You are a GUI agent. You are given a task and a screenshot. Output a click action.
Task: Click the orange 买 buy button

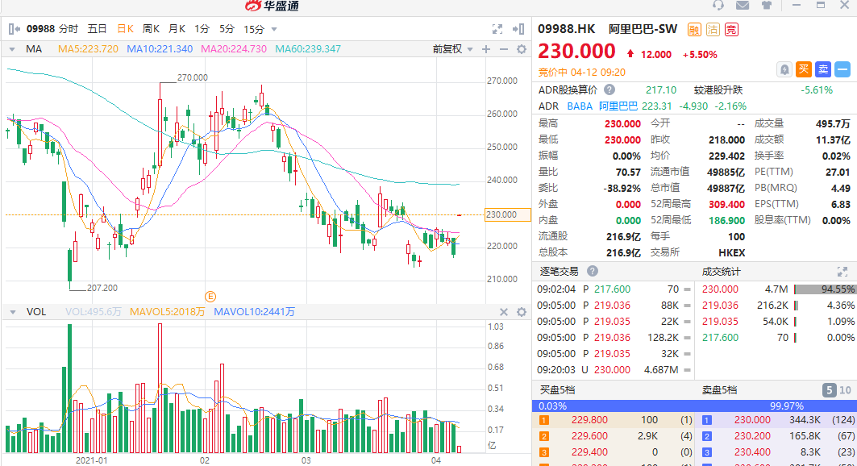804,69
